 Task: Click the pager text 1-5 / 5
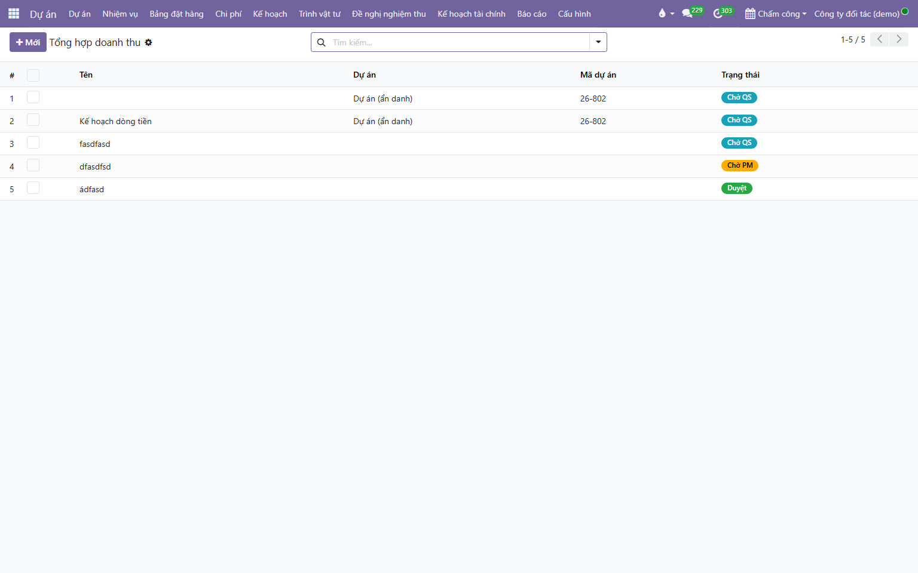coord(853,39)
